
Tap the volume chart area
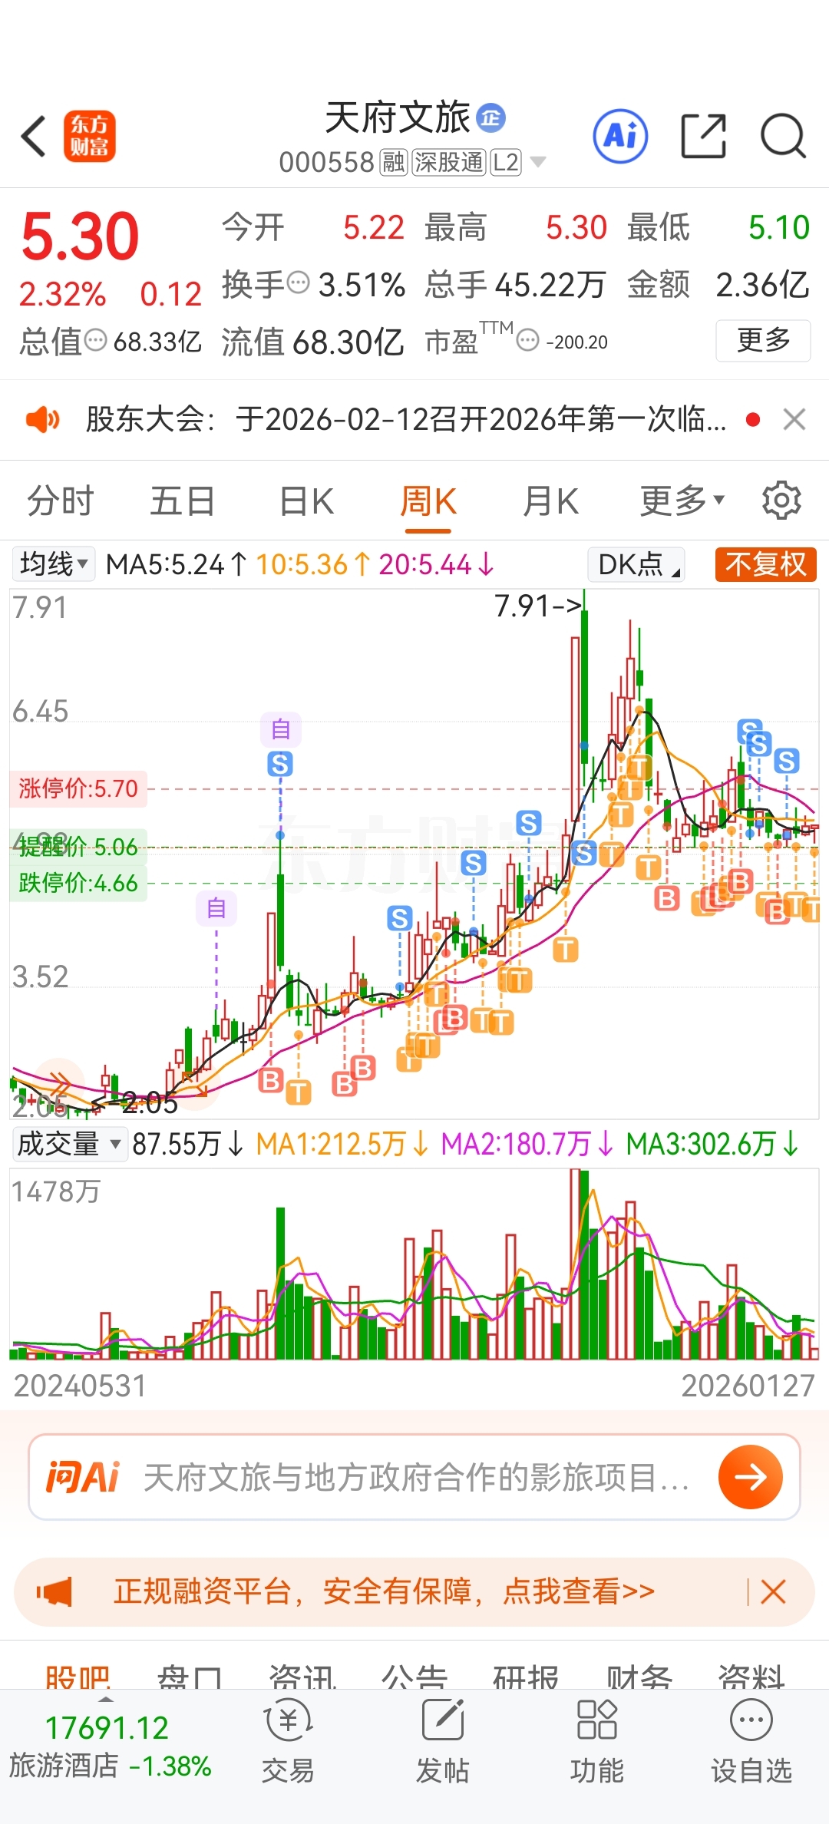[414, 1264]
